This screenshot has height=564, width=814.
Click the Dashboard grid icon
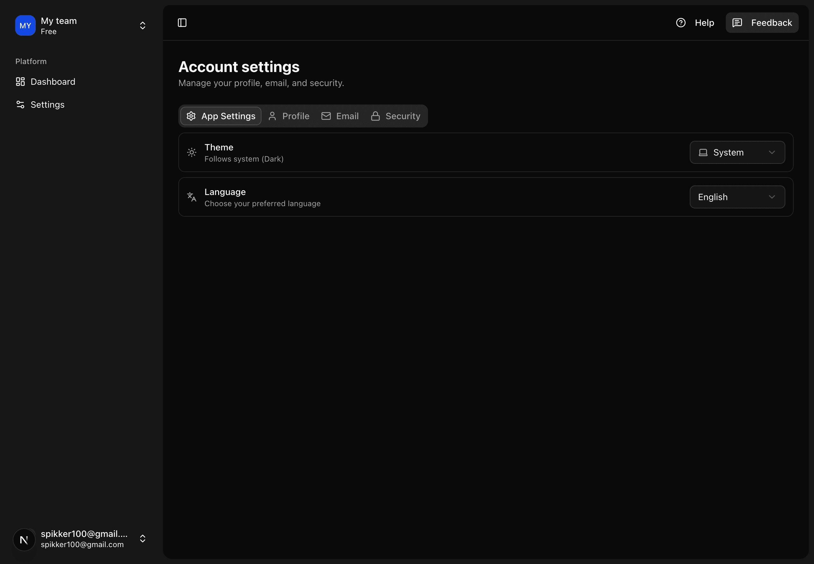coord(20,82)
